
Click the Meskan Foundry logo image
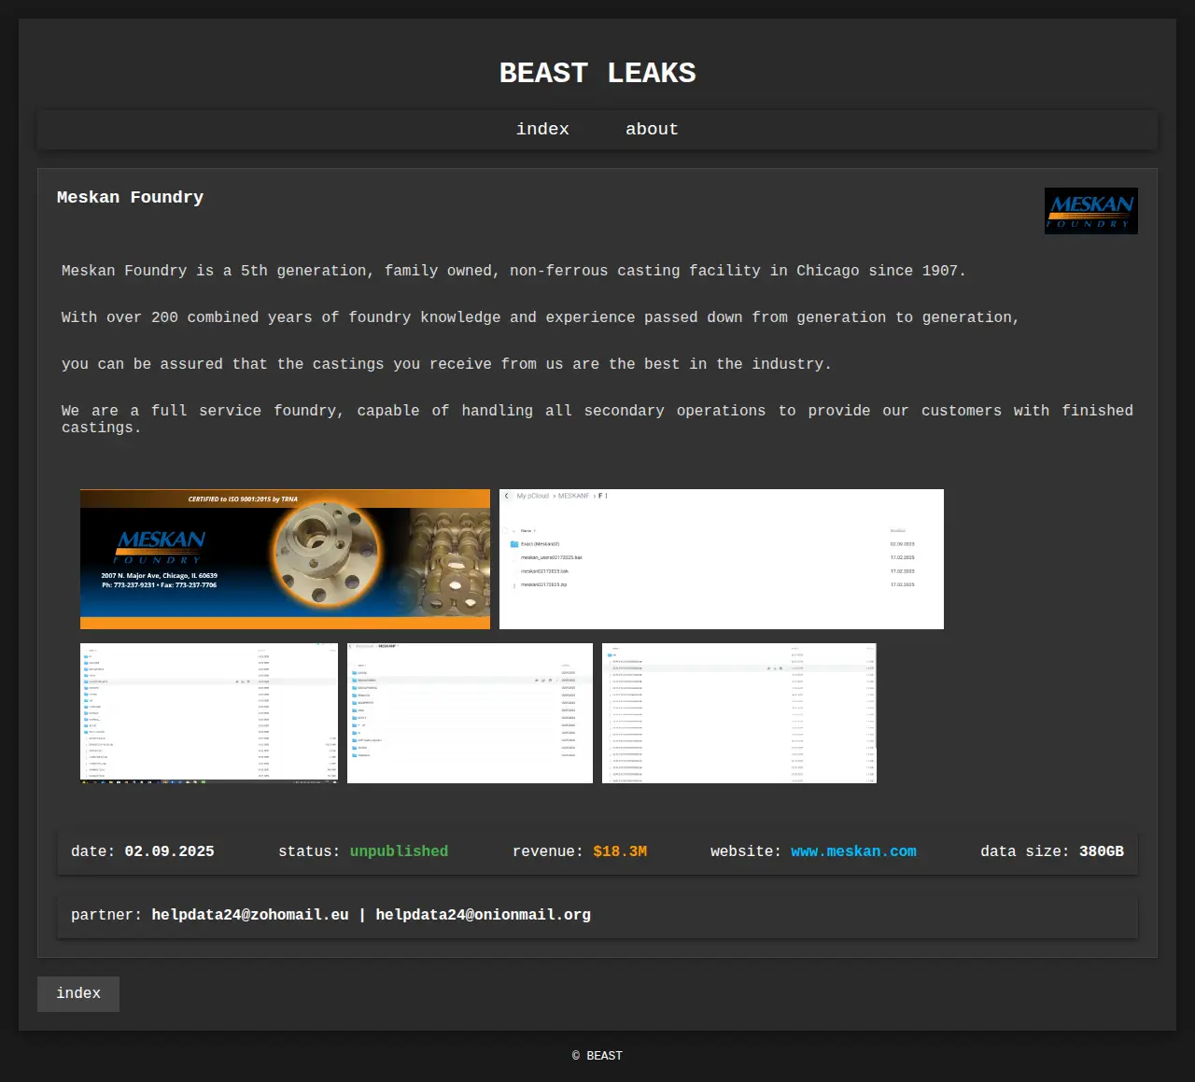pyautogui.click(x=1090, y=211)
